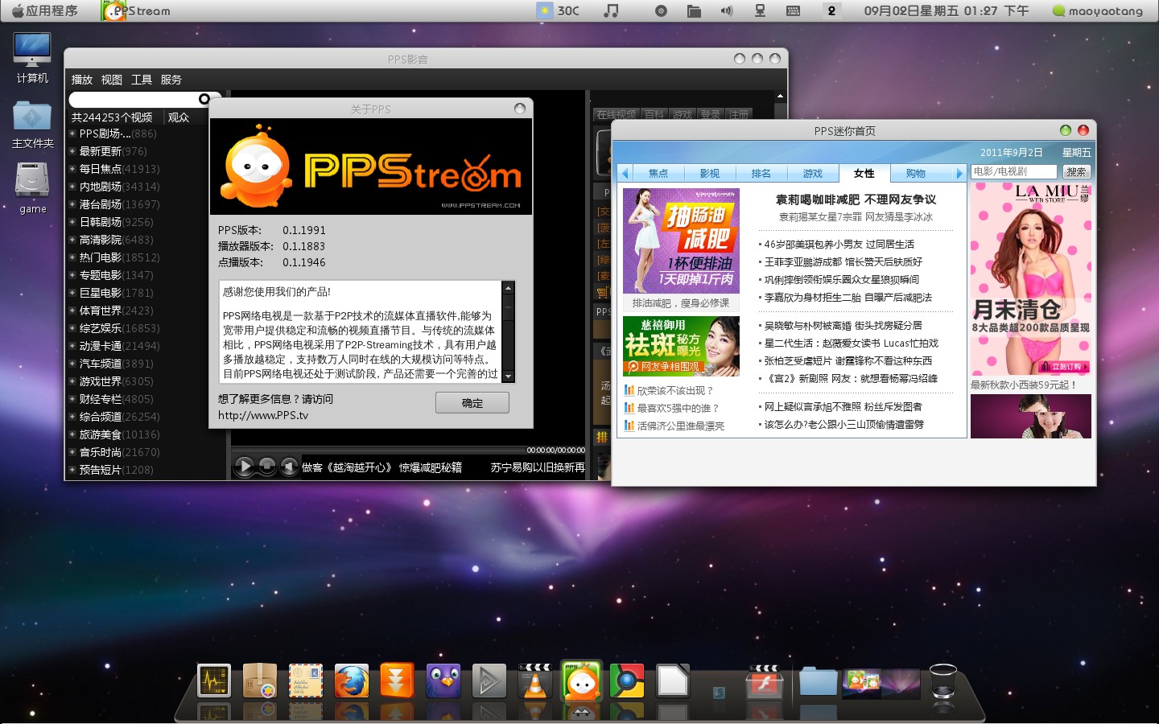Open headline 袁莉喝咖啡减肥 不理网友争议
Image resolution: width=1159 pixels, height=724 pixels.
pos(856,200)
